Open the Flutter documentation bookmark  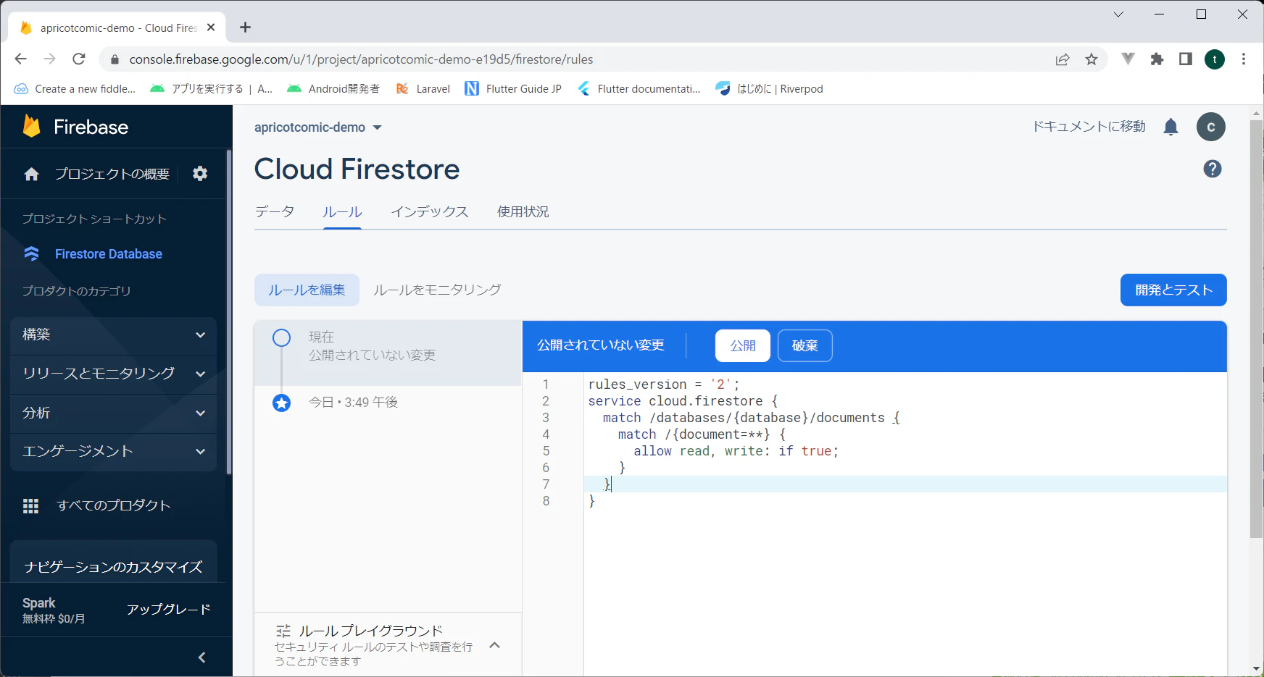(639, 89)
